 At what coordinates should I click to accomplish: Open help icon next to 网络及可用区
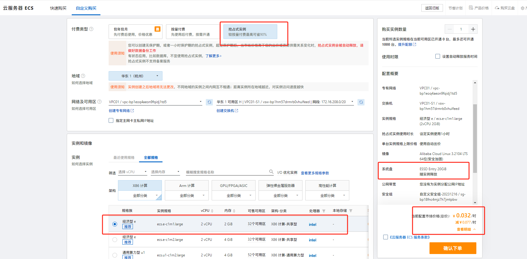(100, 102)
